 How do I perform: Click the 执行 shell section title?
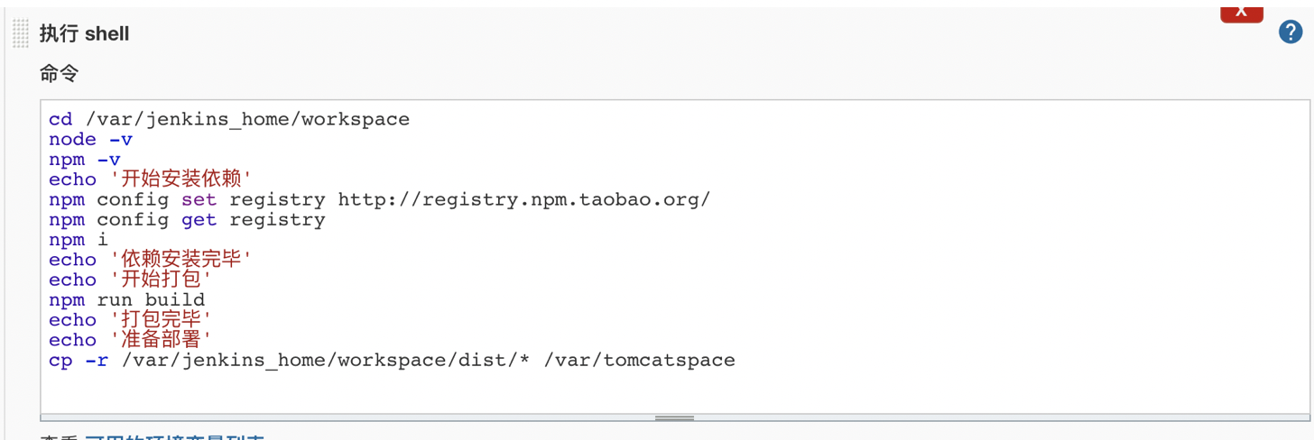84,34
